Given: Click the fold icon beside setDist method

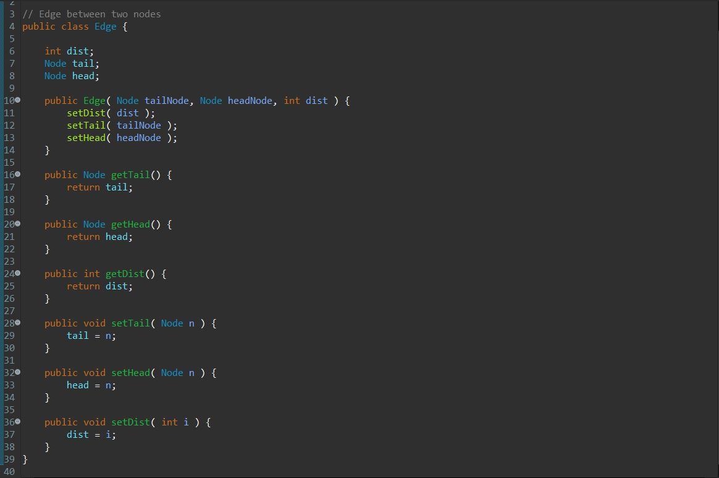Looking at the screenshot, I should (x=19, y=422).
